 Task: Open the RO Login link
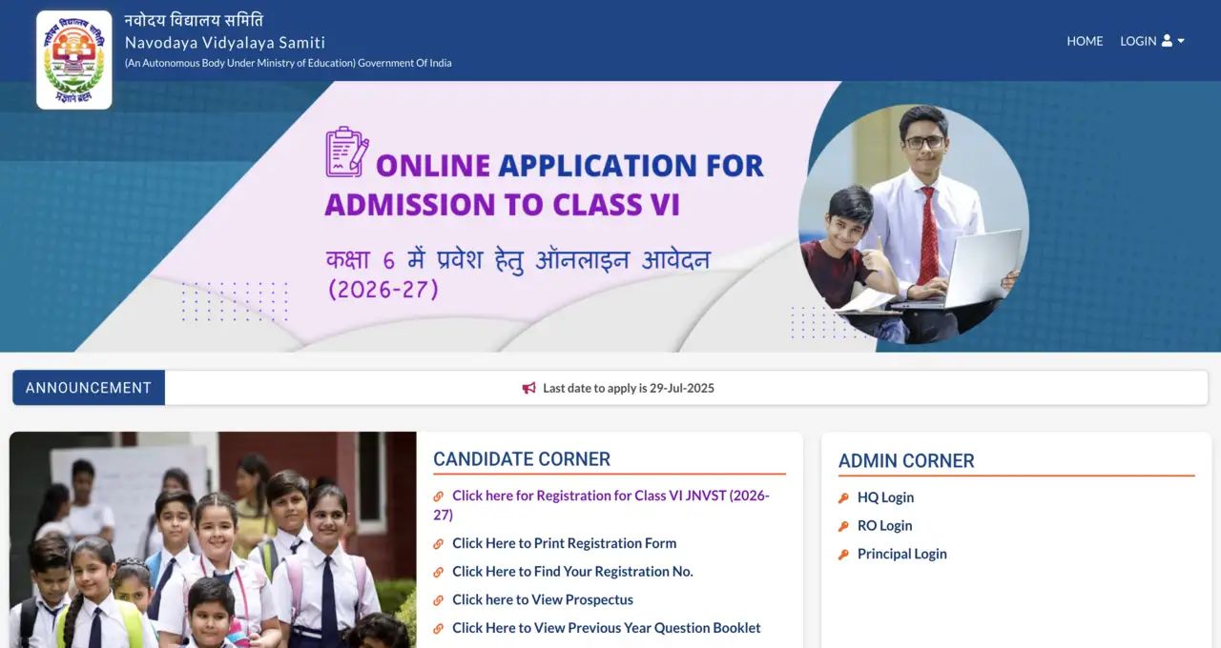[x=884, y=526]
